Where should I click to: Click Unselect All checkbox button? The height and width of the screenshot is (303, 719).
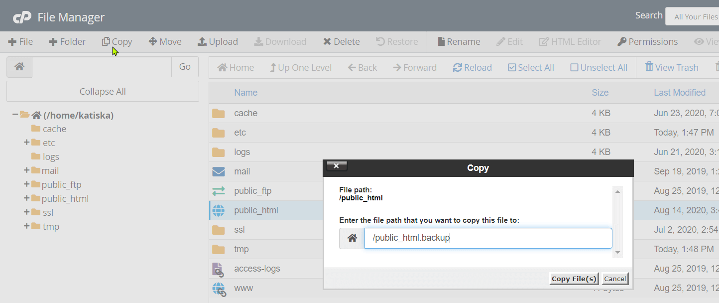599,68
